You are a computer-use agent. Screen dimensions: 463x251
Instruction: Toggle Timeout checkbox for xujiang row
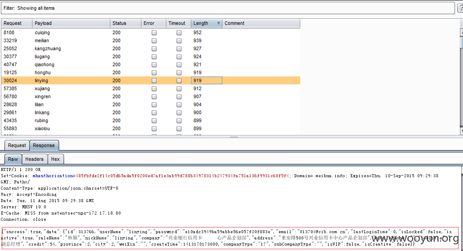(x=179, y=88)
